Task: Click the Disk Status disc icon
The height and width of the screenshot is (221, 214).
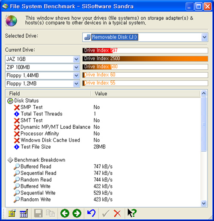Action: (x=10, y=101)
